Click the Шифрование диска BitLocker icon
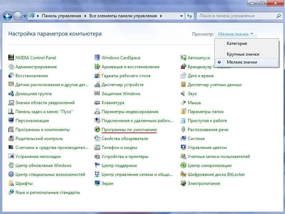Image resolution: width=285 pixels, height=214 pixels. 183,175
